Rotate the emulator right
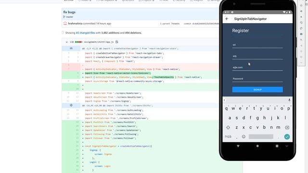308x173 pixels. pyautogui.click(x=301, y=28)
